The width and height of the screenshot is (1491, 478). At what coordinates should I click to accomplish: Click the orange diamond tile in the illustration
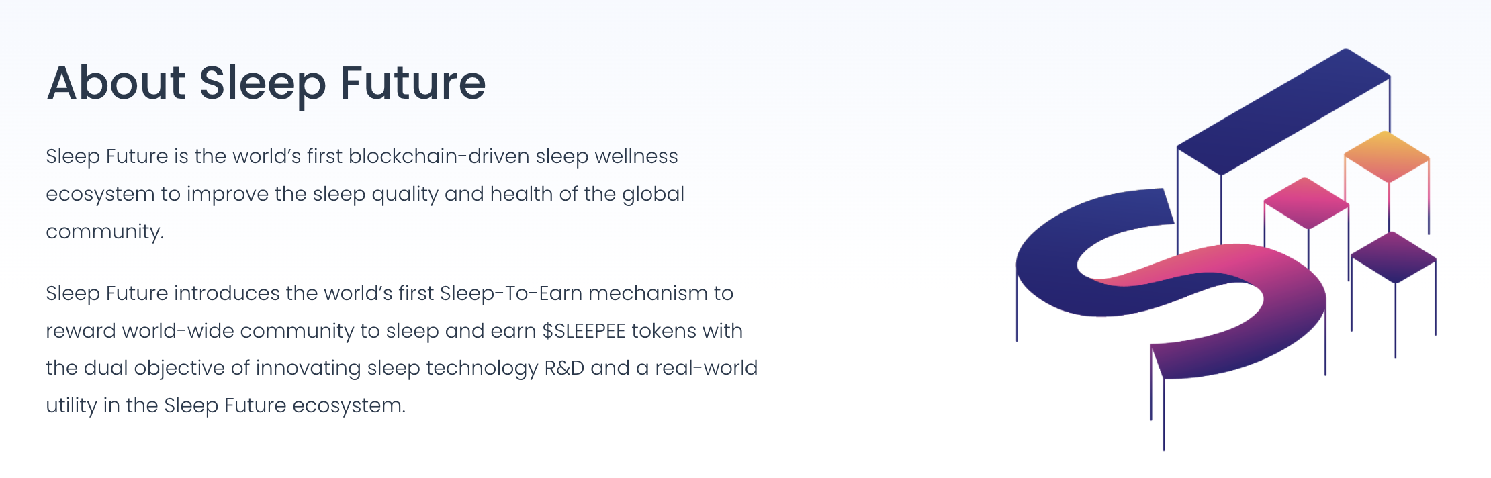click(x=1387, y=157)
